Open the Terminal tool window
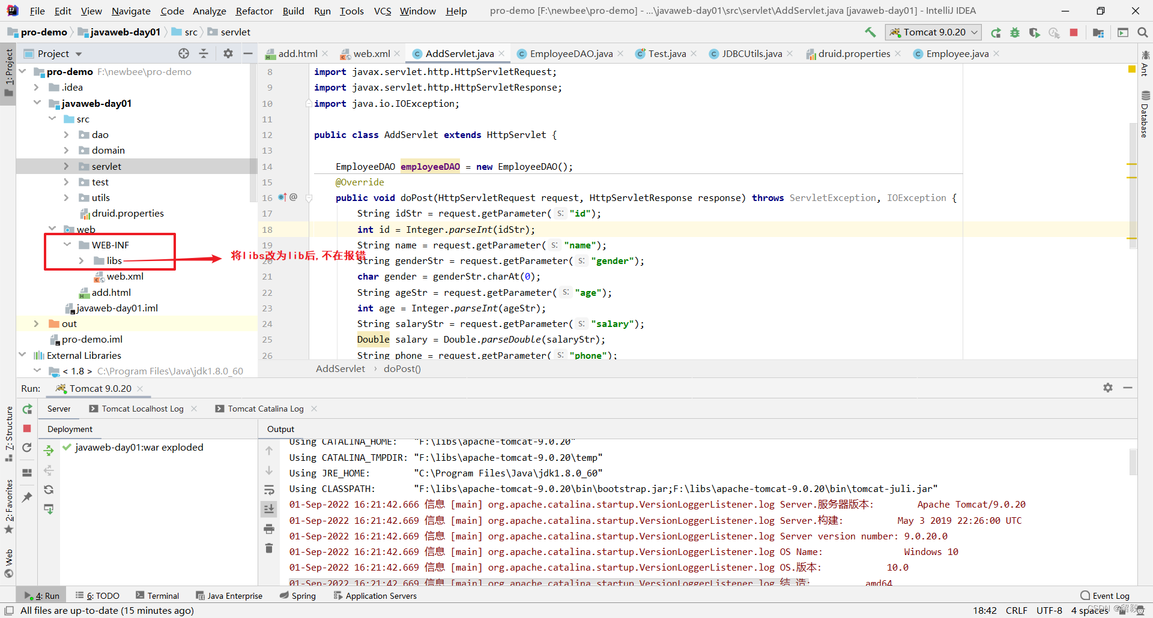This screenshot has width=1153, height=618. [157, 595]
